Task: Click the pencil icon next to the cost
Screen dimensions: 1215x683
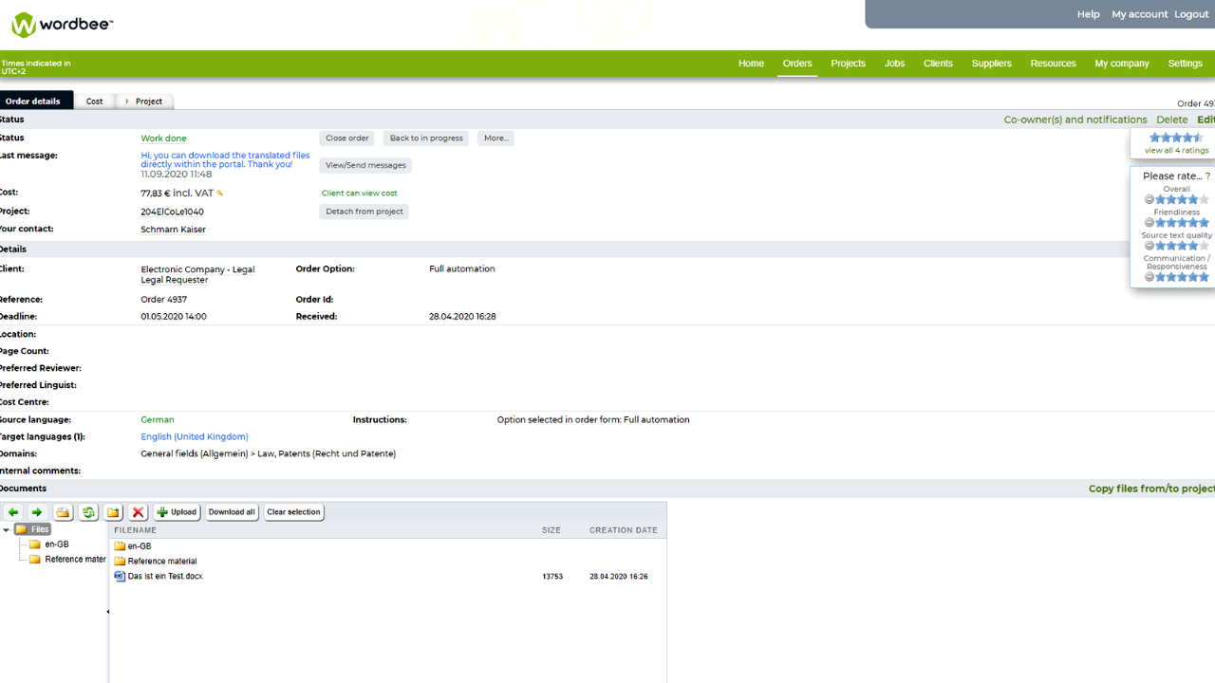Action: [x=220, y=194]
